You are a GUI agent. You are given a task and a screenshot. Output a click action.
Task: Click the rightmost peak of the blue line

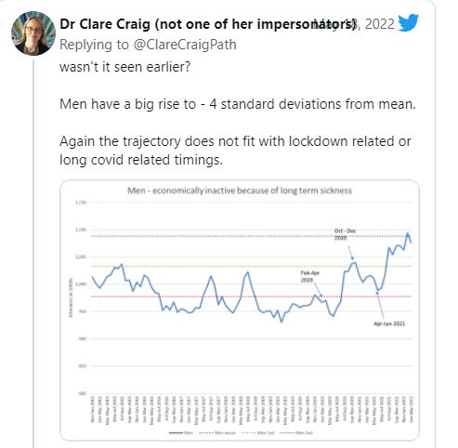(x=408, y=233)
